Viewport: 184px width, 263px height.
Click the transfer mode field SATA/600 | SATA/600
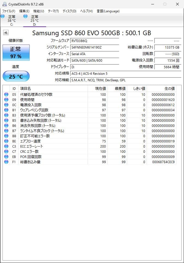pos(94,60)
